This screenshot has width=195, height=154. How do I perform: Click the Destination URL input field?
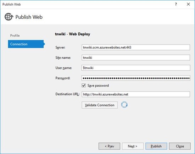click(136, 94)
